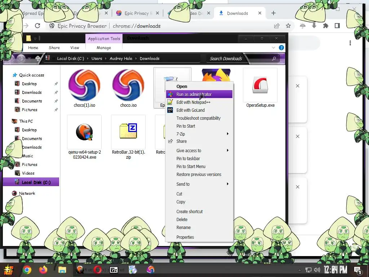Open Videos under This PC
Screen dimensions: 369x277
coord(28,173)
